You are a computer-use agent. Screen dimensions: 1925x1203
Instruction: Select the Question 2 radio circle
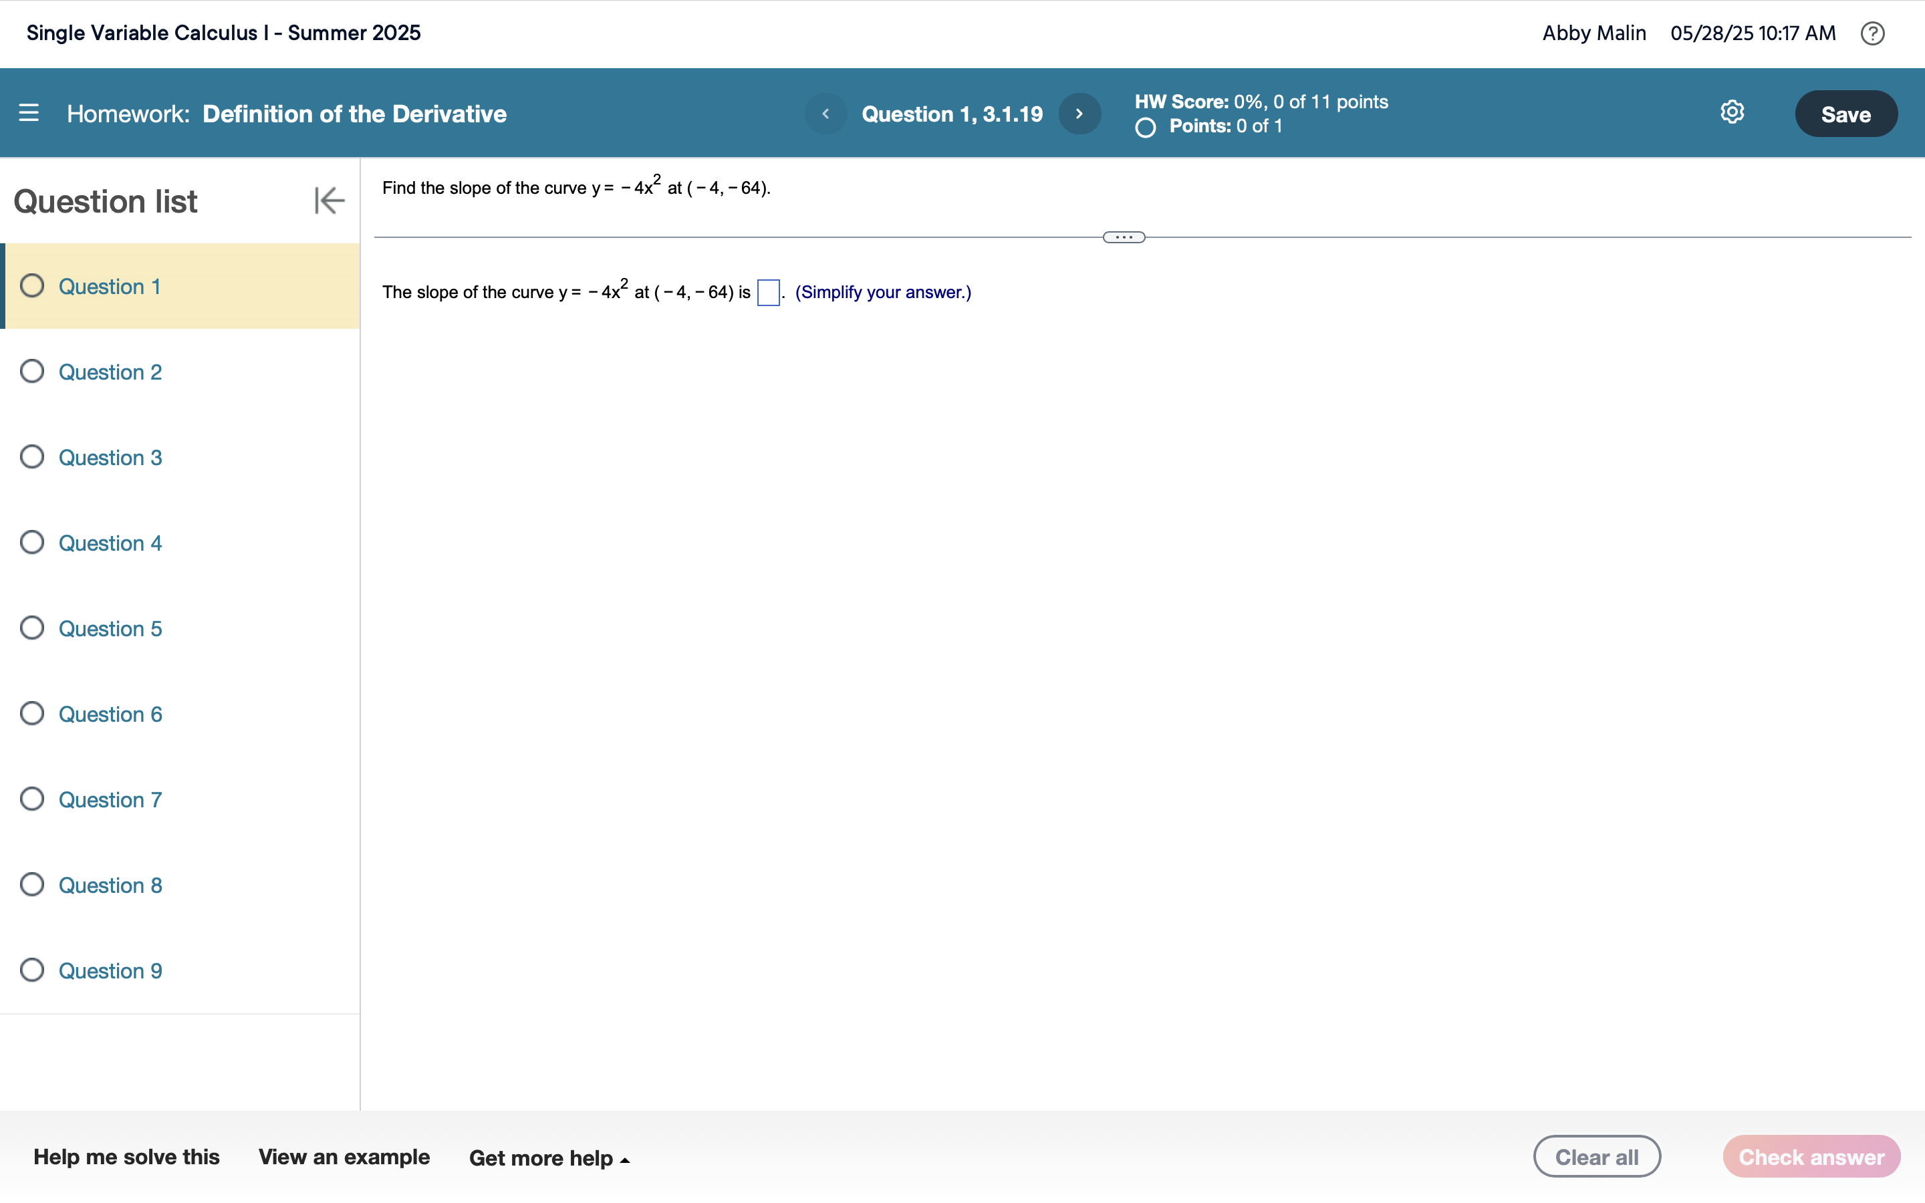[x=32, y=372]
